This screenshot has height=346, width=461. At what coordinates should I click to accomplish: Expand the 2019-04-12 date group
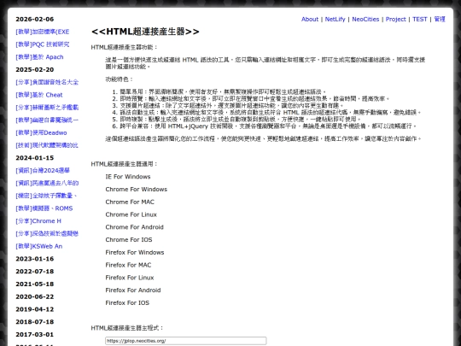pyautogui.click(x=35, y=309)
